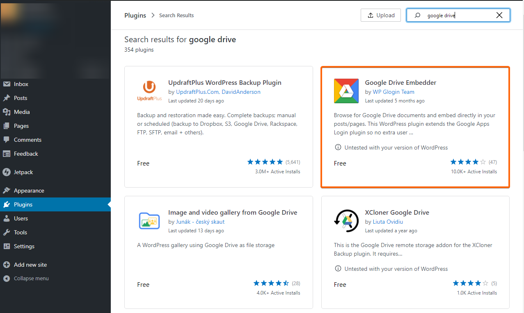Click the Liuta Ovidiu author link

[388, 222]
